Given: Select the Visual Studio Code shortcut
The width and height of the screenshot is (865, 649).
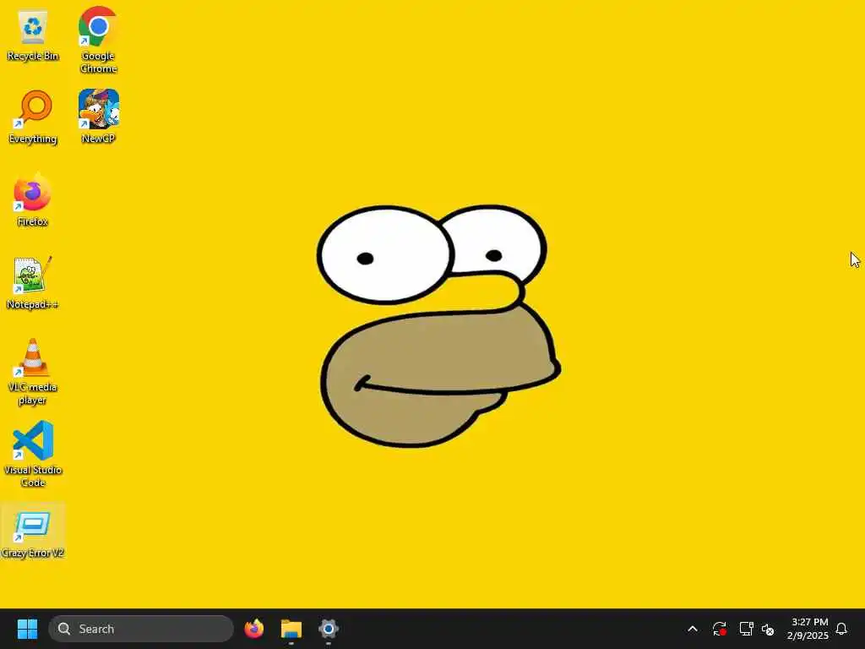Looking at the screenshot, I should 33,454.
